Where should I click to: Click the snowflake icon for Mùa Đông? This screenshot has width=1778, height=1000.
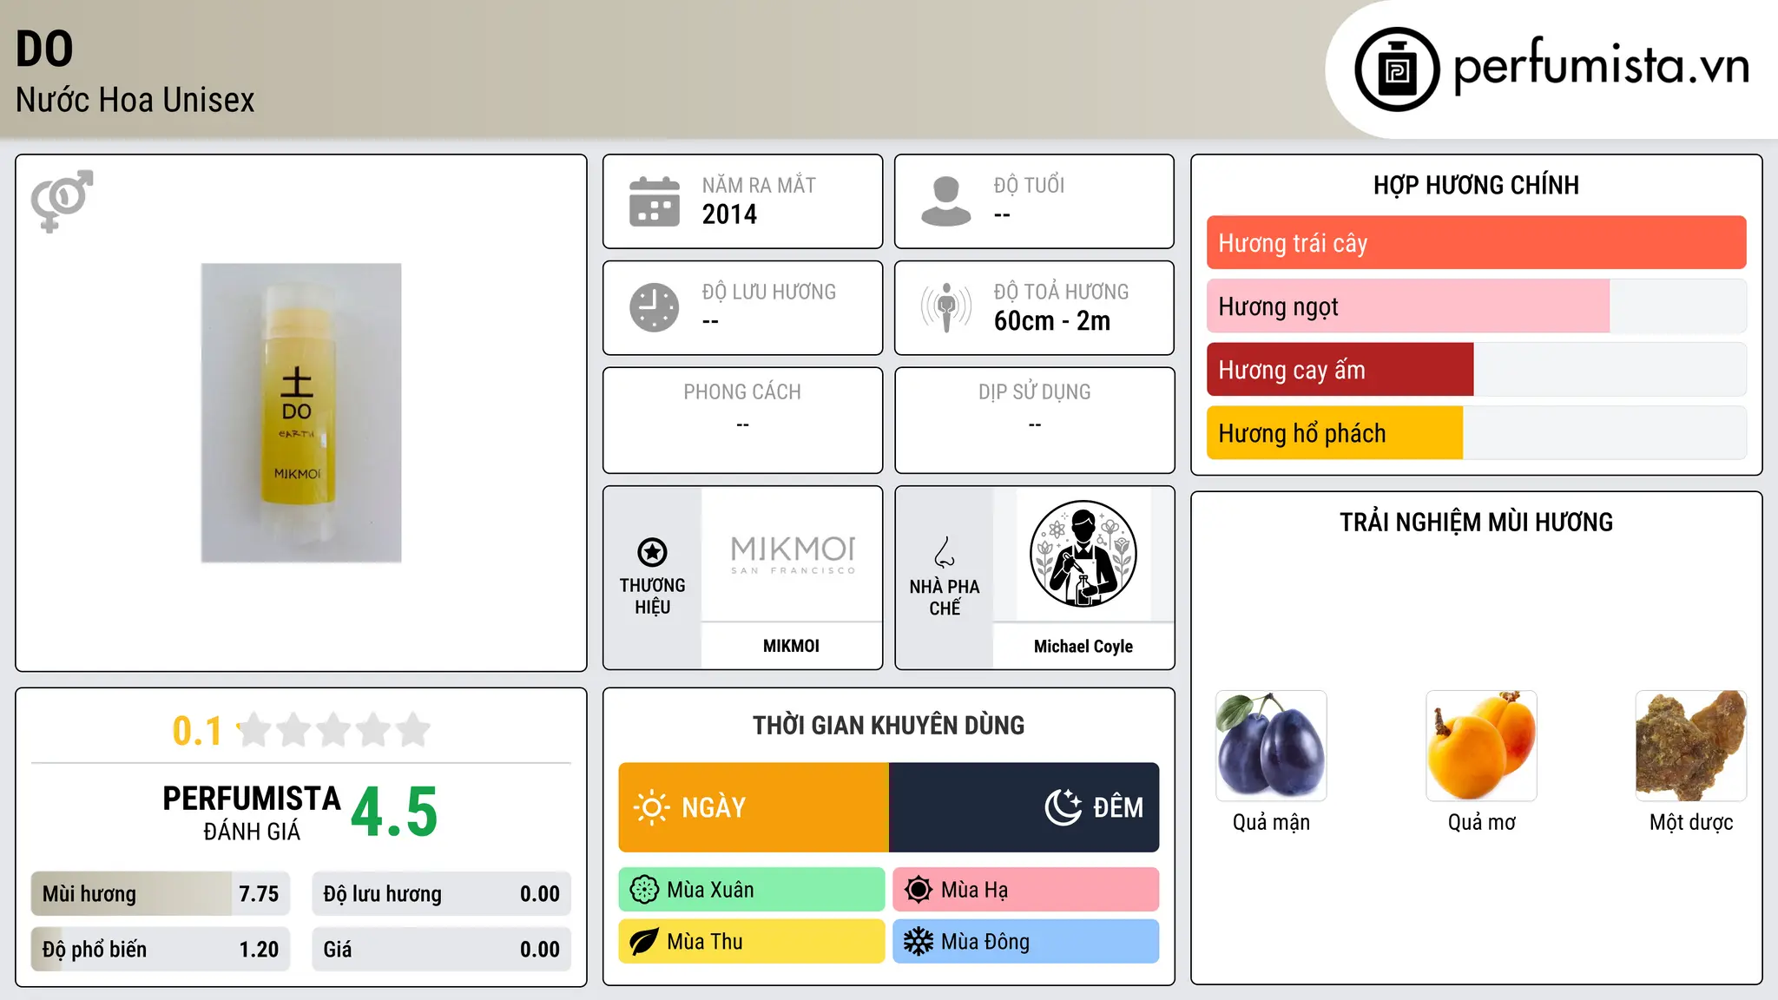click(x=918, y=942)
